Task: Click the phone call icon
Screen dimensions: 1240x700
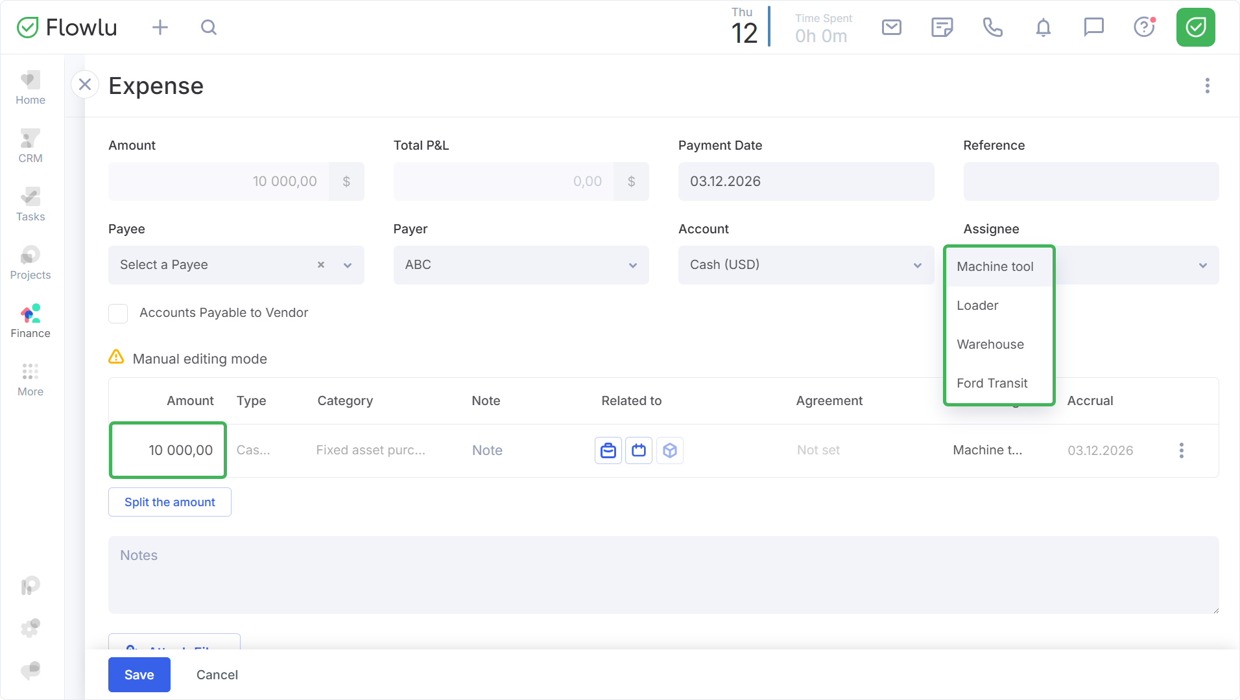Action: coord(992,27)
